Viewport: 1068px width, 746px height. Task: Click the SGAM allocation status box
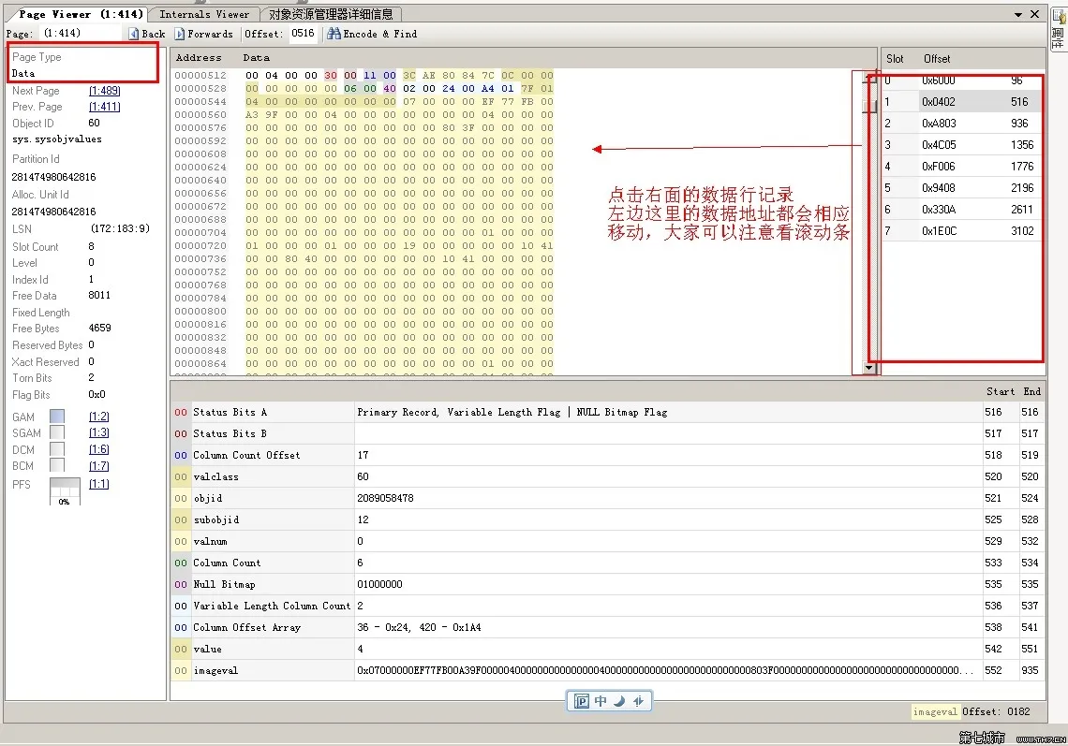coord(57,432)
